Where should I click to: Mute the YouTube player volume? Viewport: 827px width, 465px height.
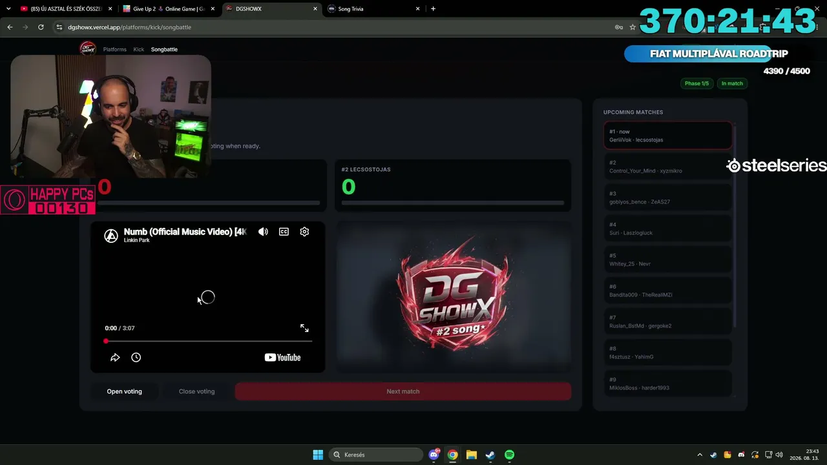tap(263, 232)
